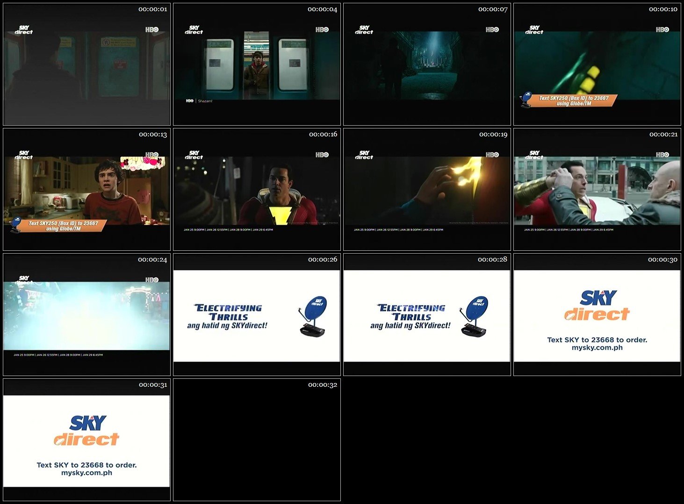Select the superhero thumbnail at 00:00:16
Screen dimensions: 684x504
[x=257, y=189]
